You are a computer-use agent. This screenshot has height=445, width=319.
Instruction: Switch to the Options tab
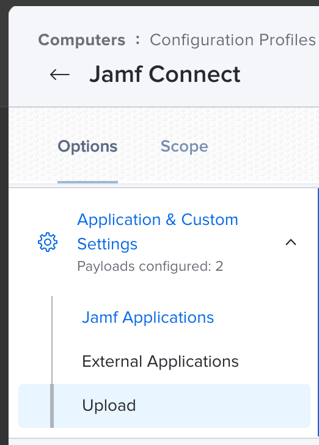click(x=87, y=147)
